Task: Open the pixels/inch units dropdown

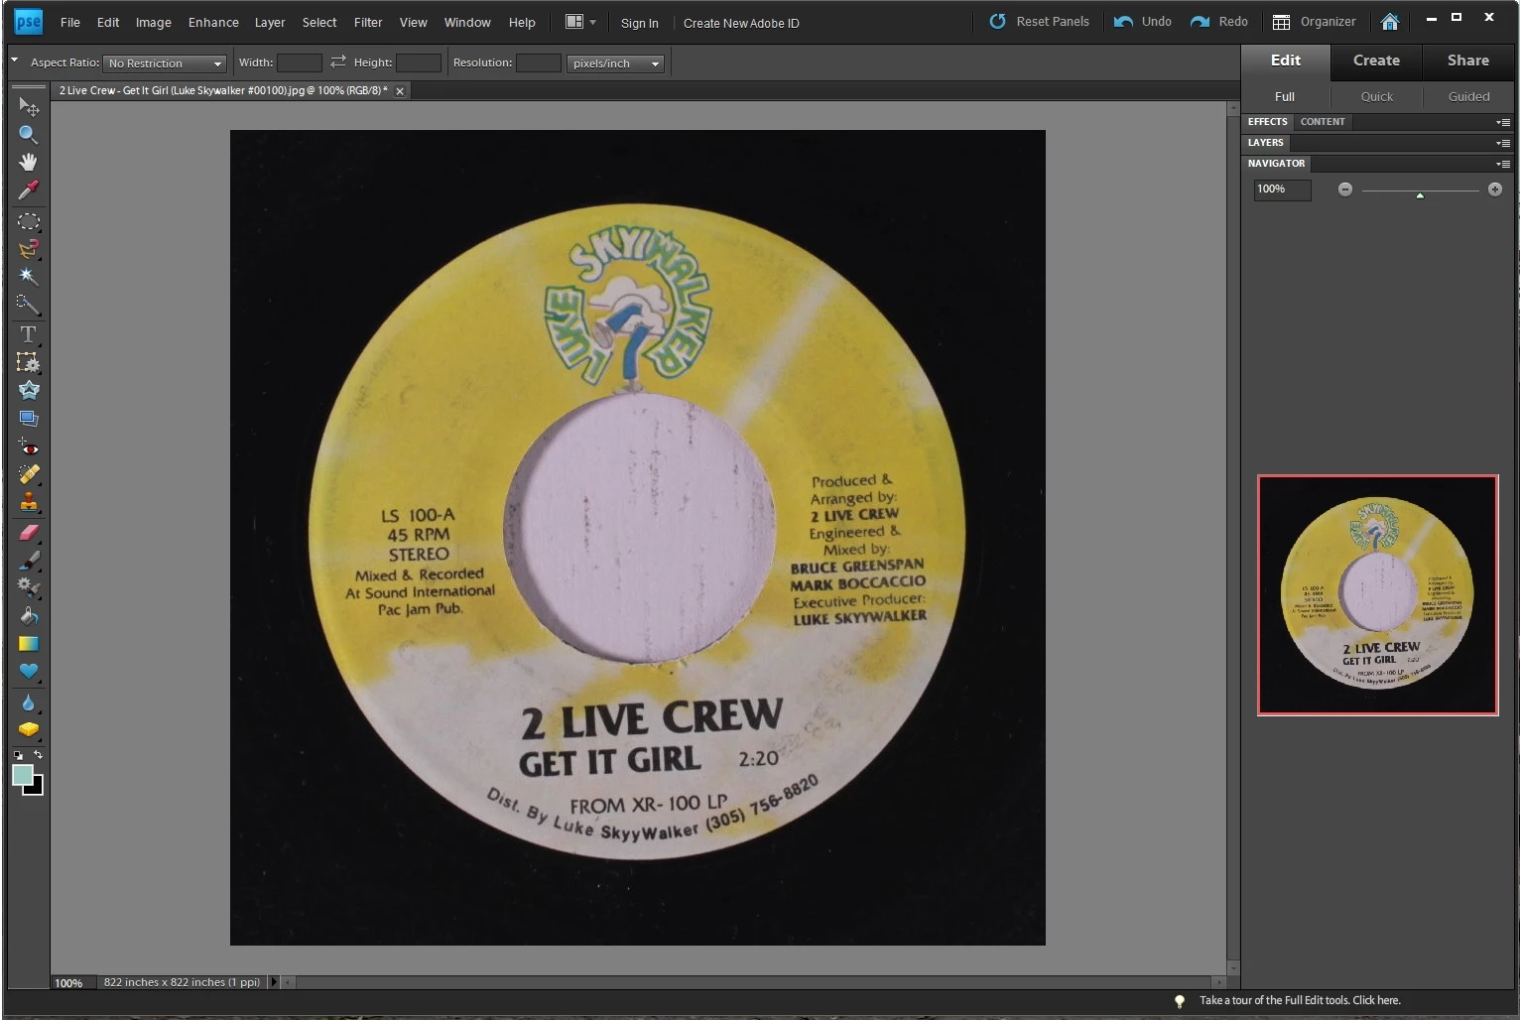Action: [x=615, y=63]
